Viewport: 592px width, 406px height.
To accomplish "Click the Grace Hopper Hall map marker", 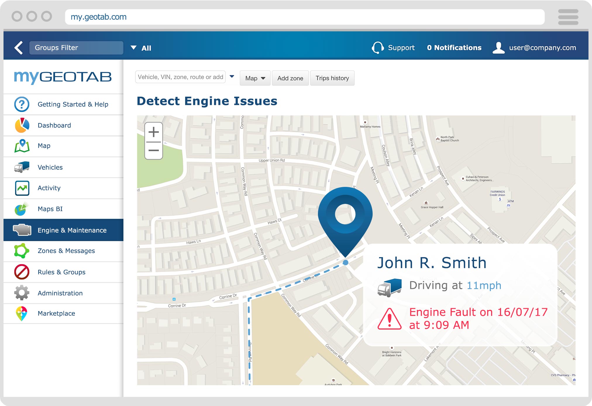I will coord(426,203).
